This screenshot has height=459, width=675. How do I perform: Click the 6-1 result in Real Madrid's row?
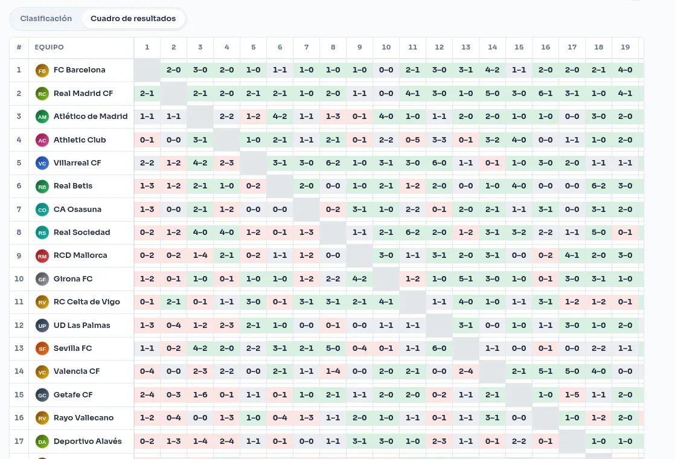click(x=545, y=93)
